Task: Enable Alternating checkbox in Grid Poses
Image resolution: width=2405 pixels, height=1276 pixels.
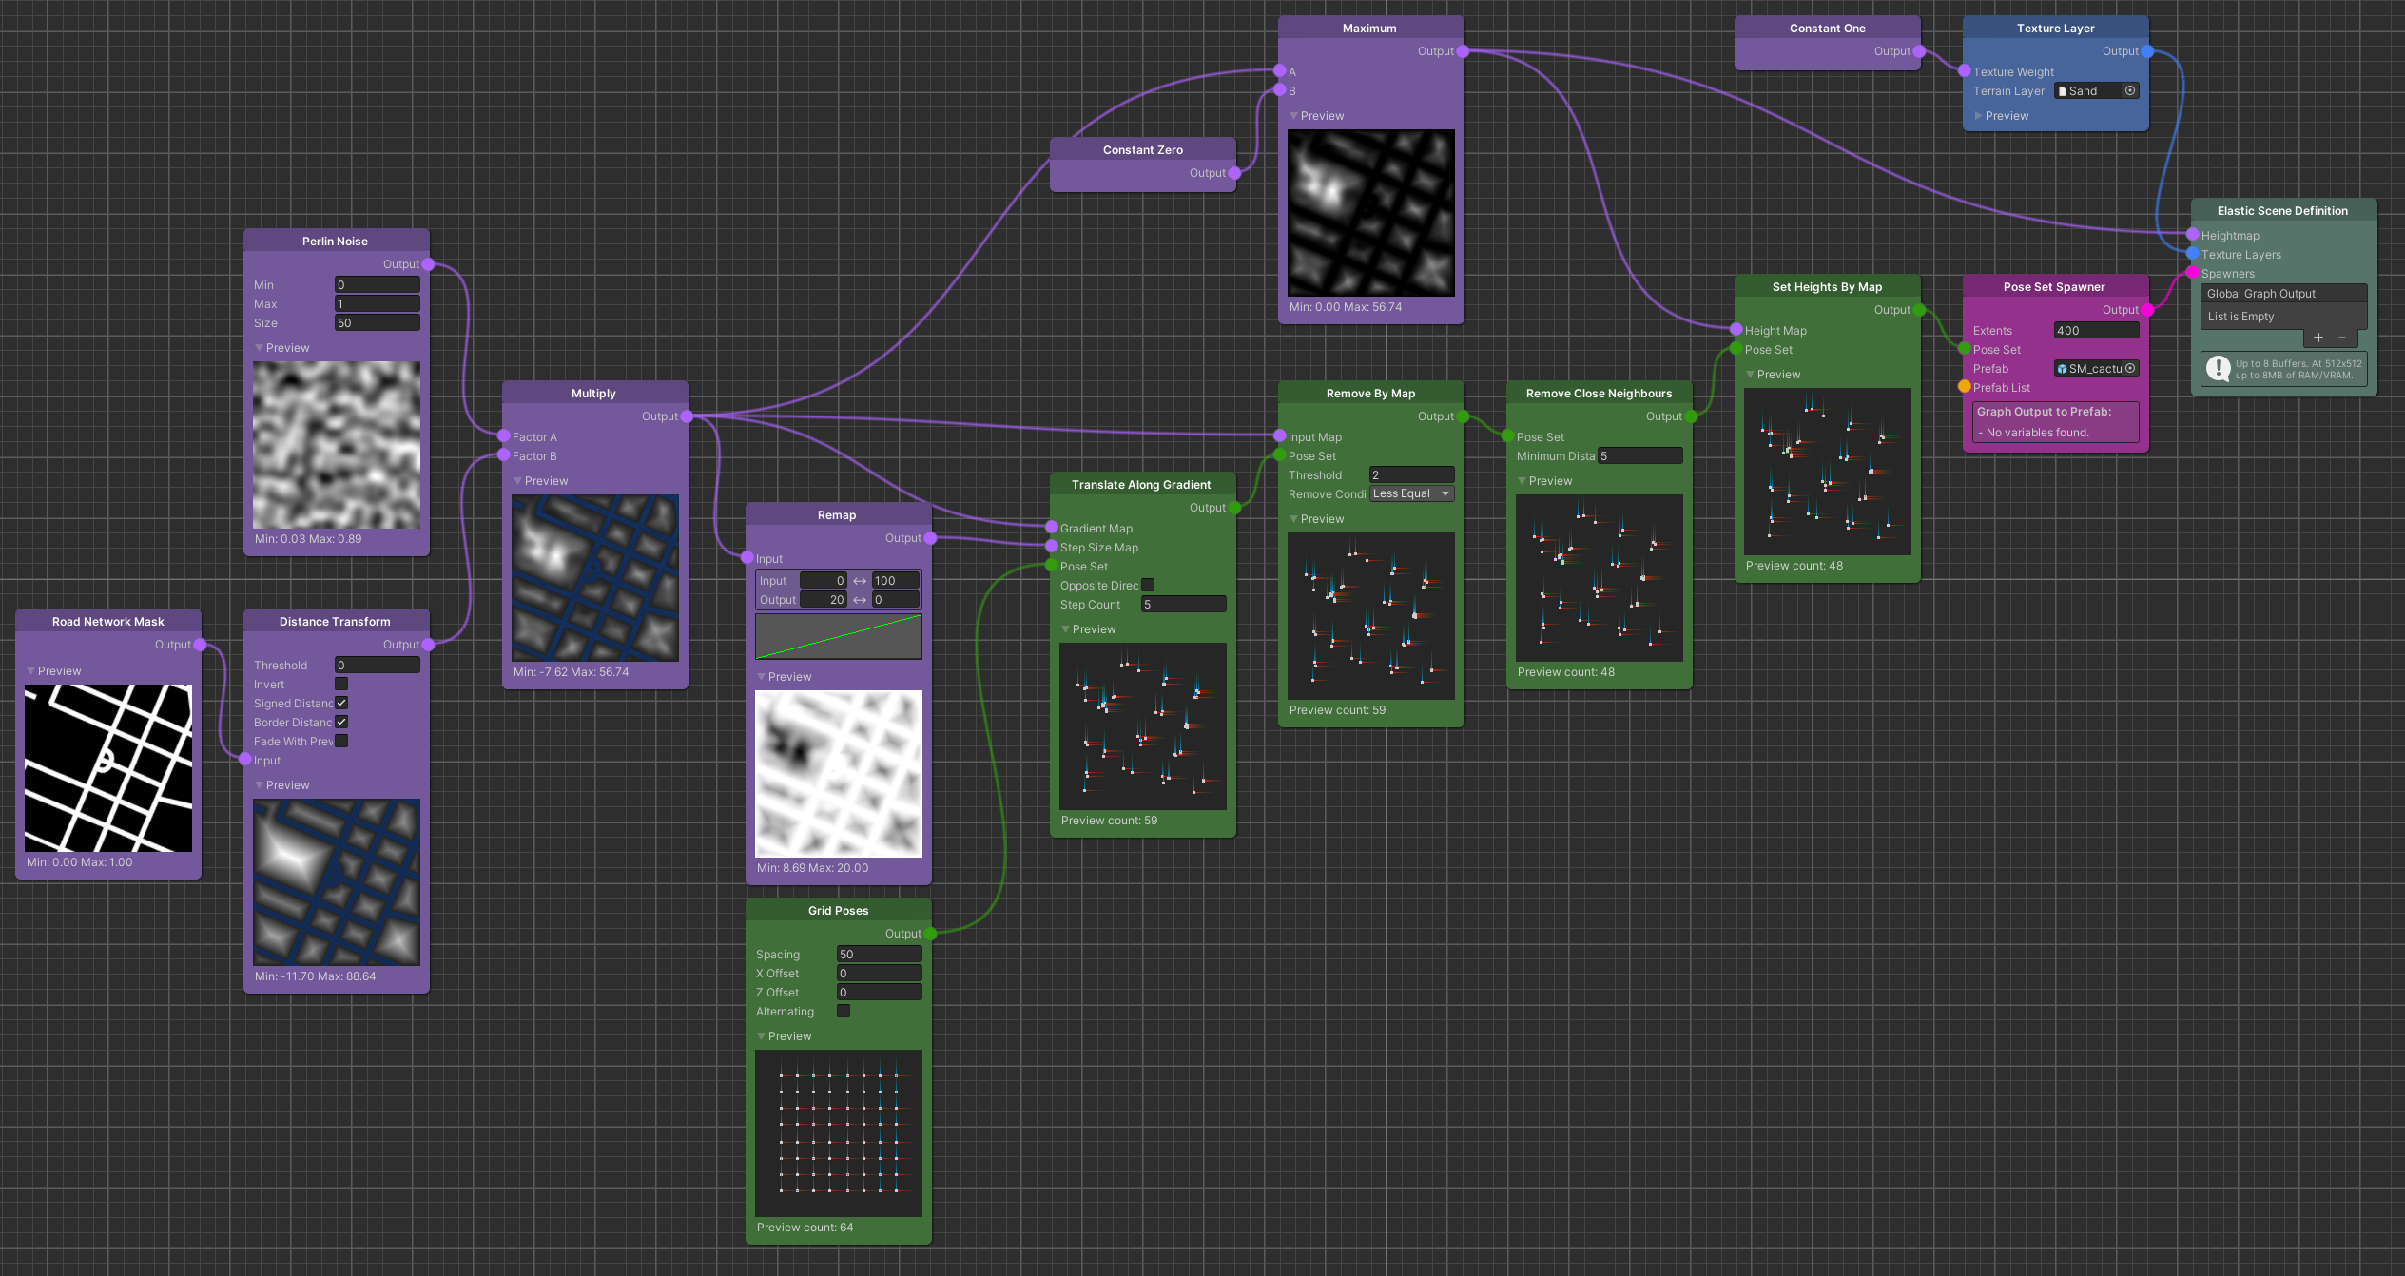Action: pos(844,1011)
